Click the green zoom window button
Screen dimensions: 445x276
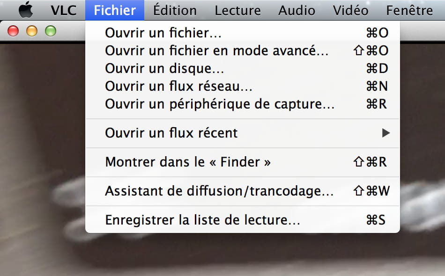click(51, 31)
